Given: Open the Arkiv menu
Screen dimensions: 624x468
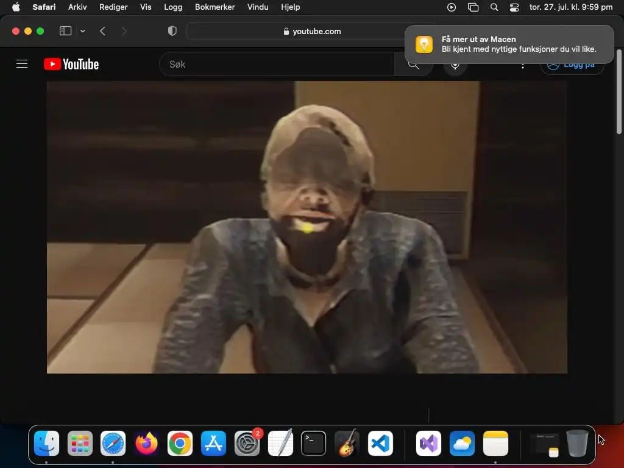Looking at the screenshot, I should (x=77, y=7).
